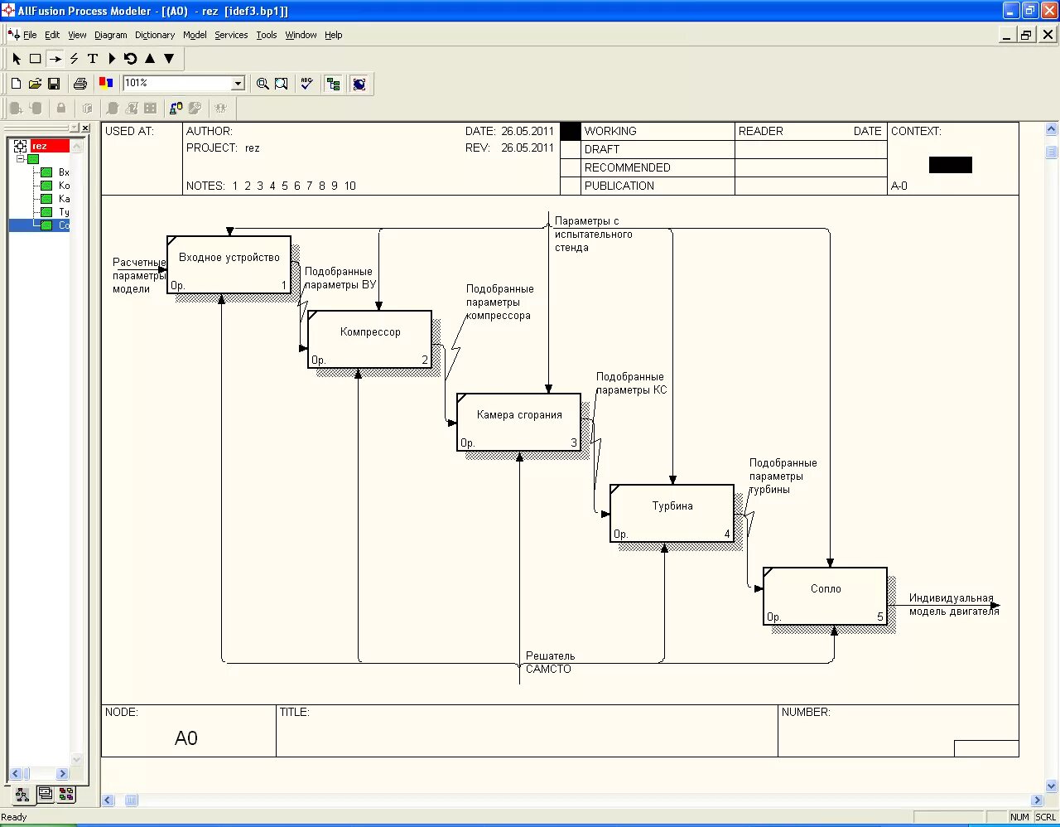Select the Сопло activity box

tap(826, 597)
